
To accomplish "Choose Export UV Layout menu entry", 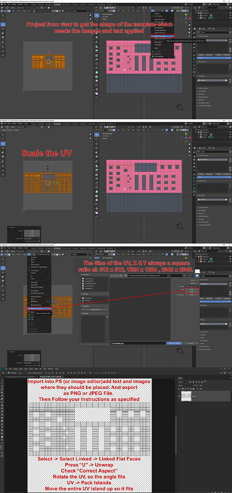I will (39, 309).
